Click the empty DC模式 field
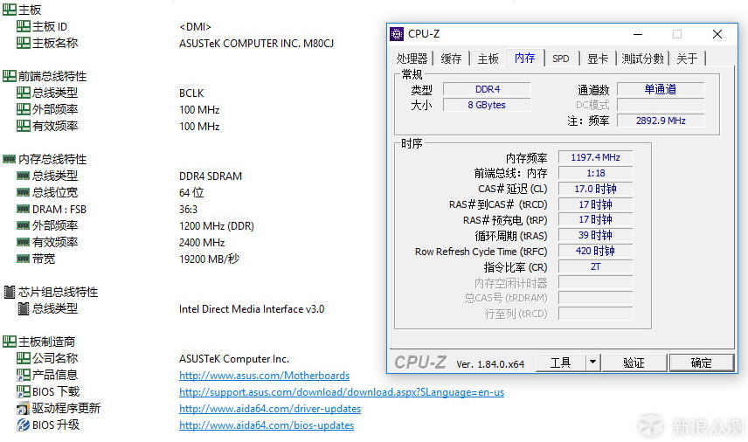Viewport: 748px width, 442px height. coord(661,105)
